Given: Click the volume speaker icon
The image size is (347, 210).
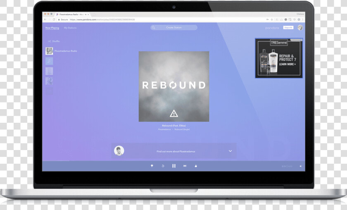Looking at the screenshot, I should pos(300,166).
